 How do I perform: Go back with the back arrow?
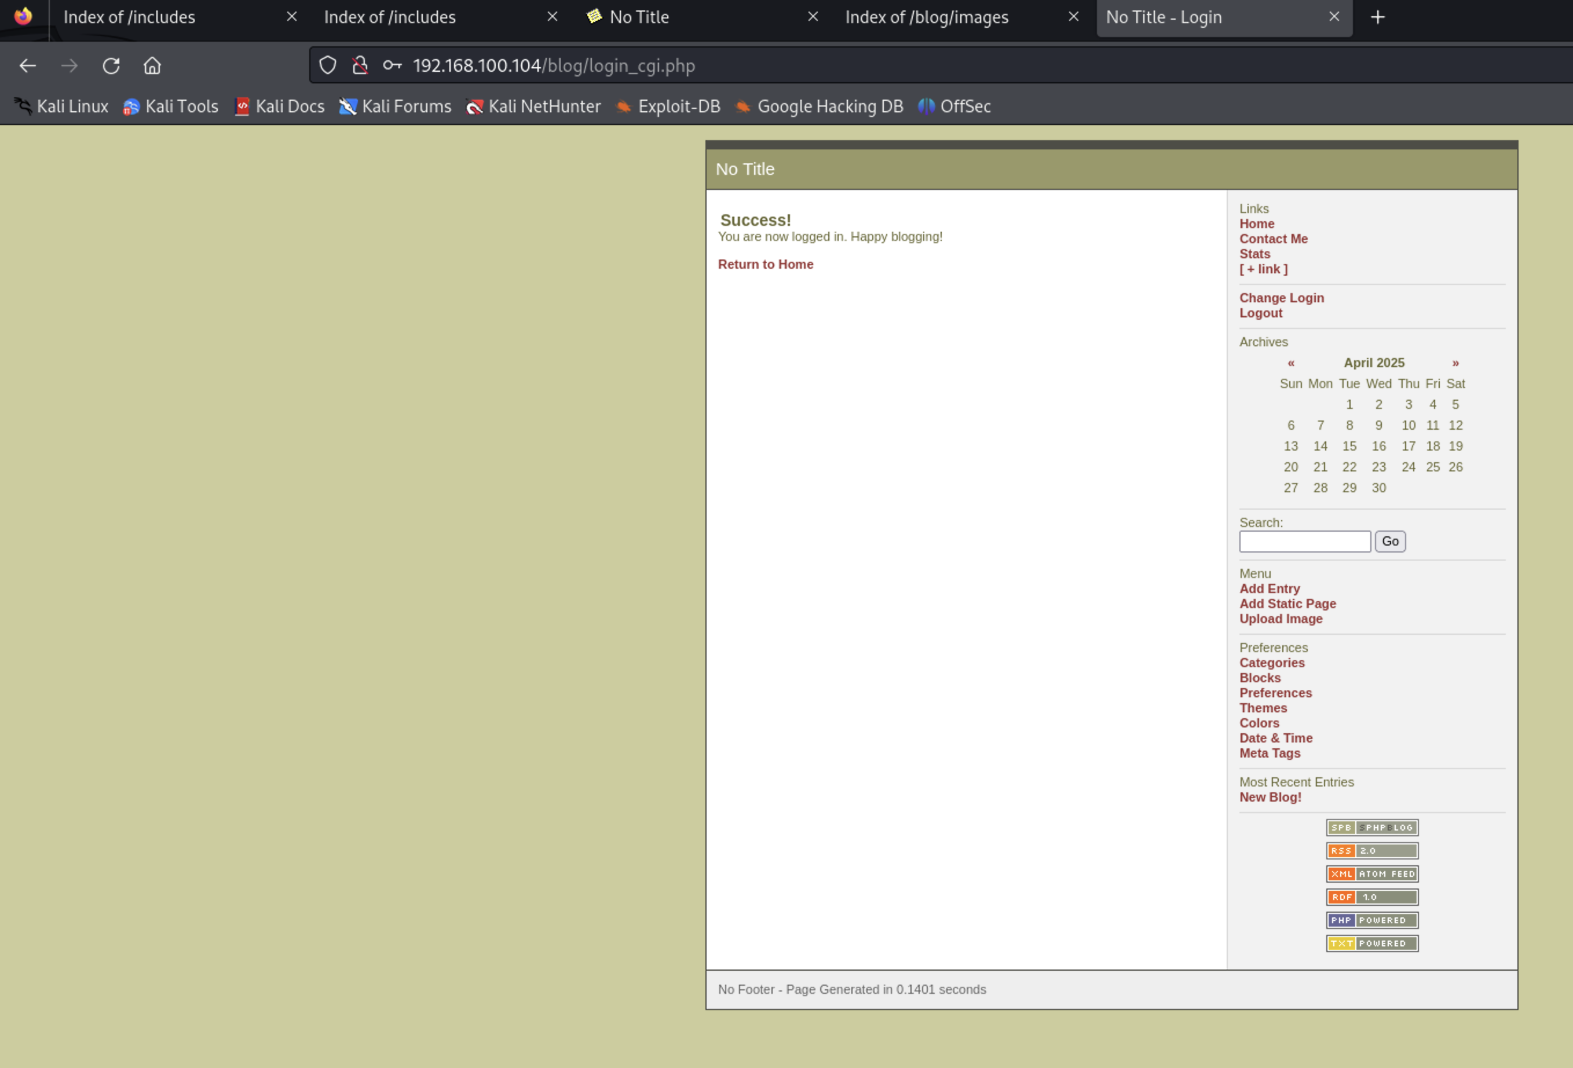[x=28, y=65]
